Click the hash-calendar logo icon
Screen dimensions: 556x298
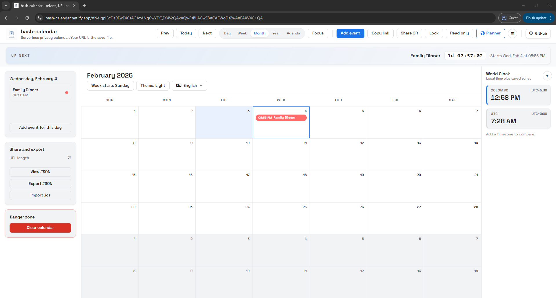point(12,34)
